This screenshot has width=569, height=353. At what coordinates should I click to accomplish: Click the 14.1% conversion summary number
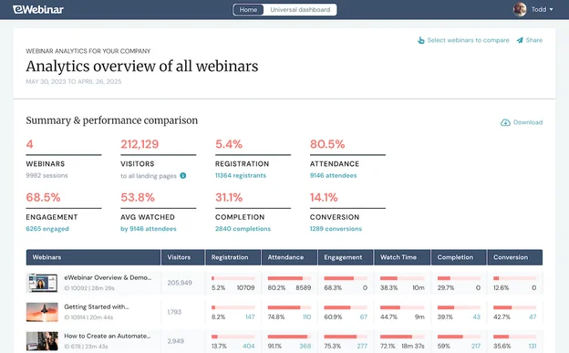click(324, 198)
